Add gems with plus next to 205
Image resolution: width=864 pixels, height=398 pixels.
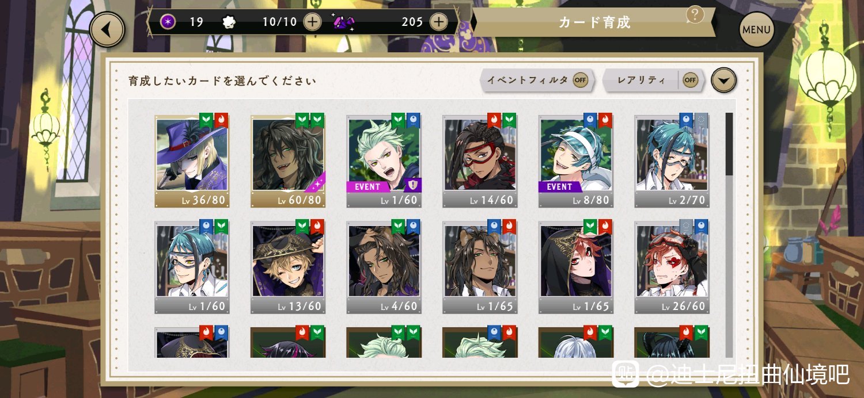point(439,22)
